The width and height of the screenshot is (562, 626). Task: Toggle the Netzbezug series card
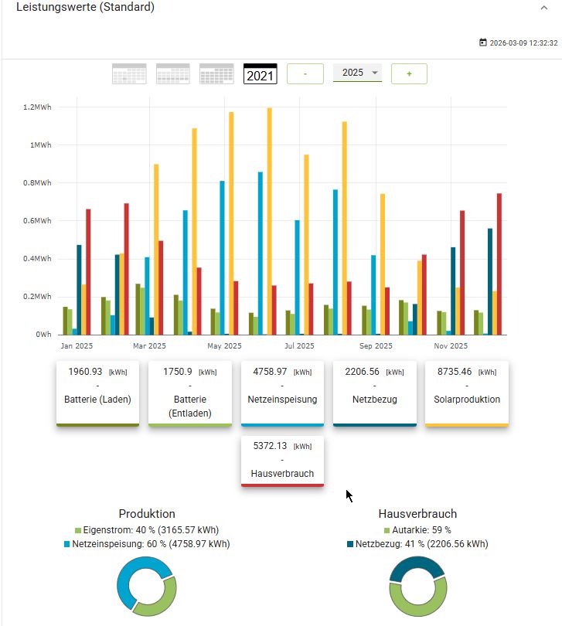click(375, 393)
